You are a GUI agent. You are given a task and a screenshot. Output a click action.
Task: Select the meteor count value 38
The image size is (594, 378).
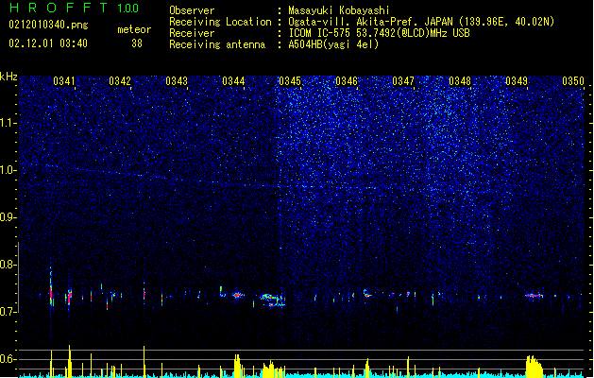(137, 43)
